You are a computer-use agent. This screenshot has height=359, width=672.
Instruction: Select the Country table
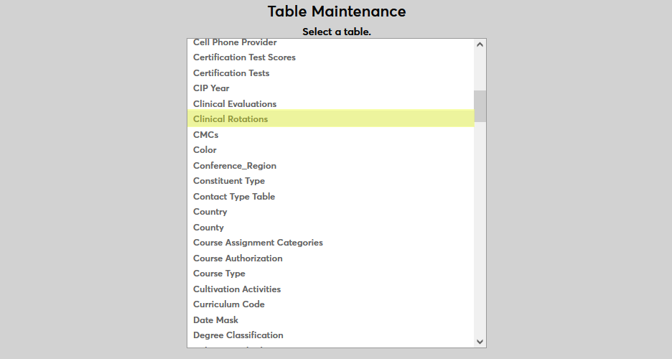pyautogui.click(x=210, y=212)
